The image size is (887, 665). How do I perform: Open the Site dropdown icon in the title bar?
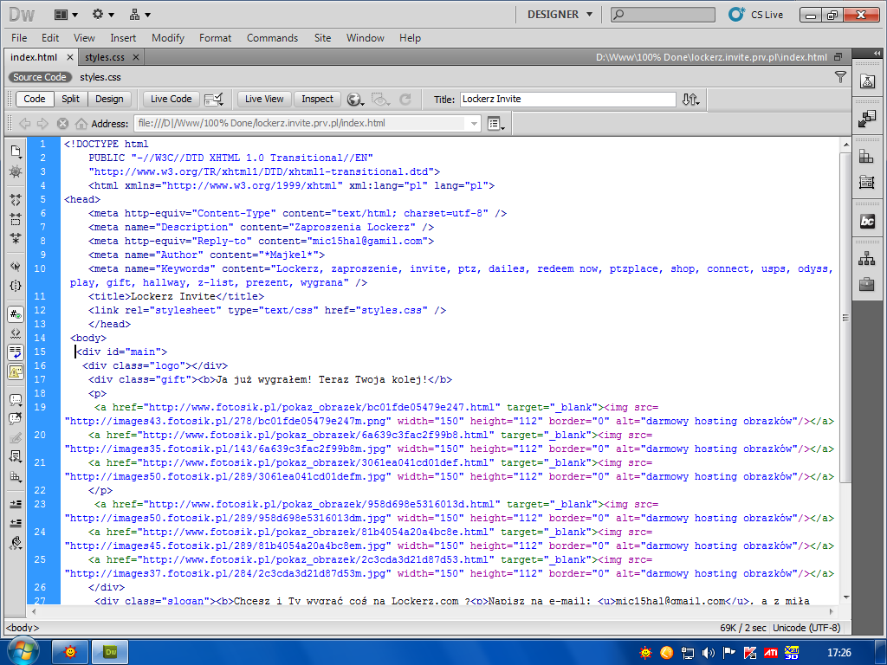tap(139, 15)
